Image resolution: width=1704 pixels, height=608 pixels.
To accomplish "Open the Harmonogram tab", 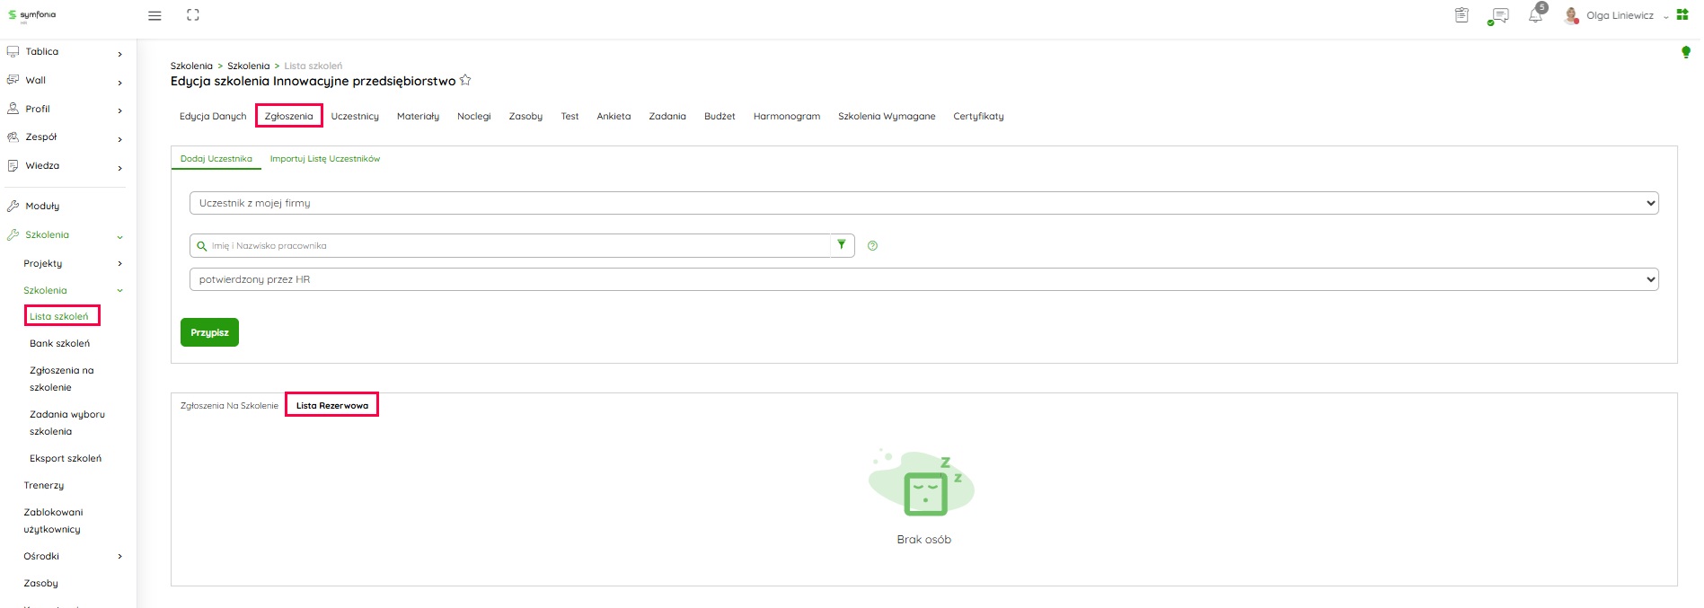I will [x=786, y=116].
